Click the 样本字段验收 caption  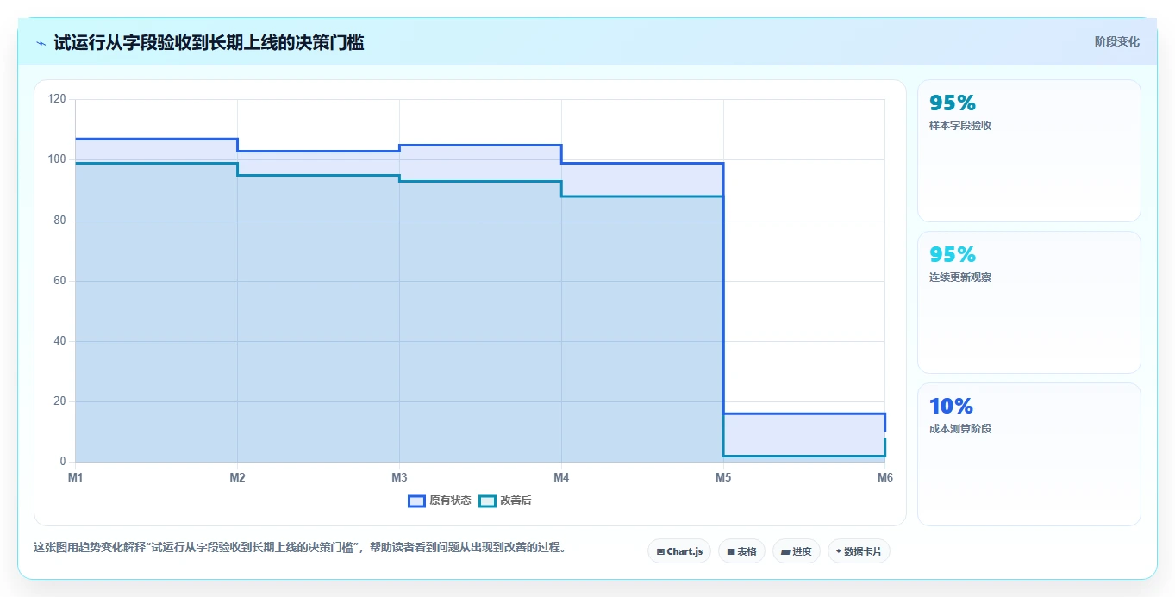coord(960,126)
